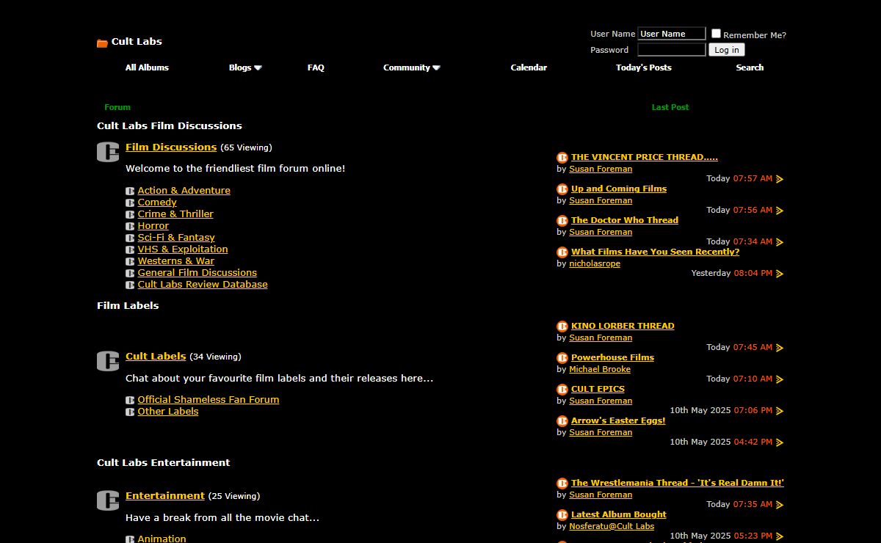This screenshot has height=543, width=881.
Task: Open the FAQ page
Action: pos(316,68)
